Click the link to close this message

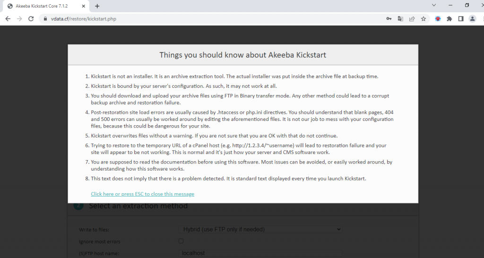point(142,194)
